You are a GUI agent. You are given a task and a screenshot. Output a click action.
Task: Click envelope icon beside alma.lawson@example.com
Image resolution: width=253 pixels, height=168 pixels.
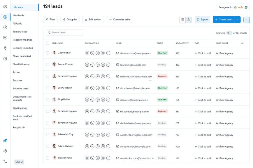(x=117, y=88)
